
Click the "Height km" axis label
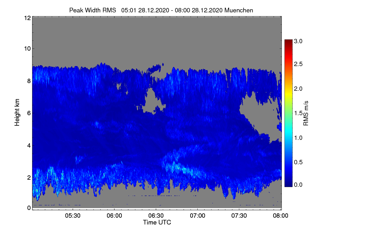coord(17,112)
